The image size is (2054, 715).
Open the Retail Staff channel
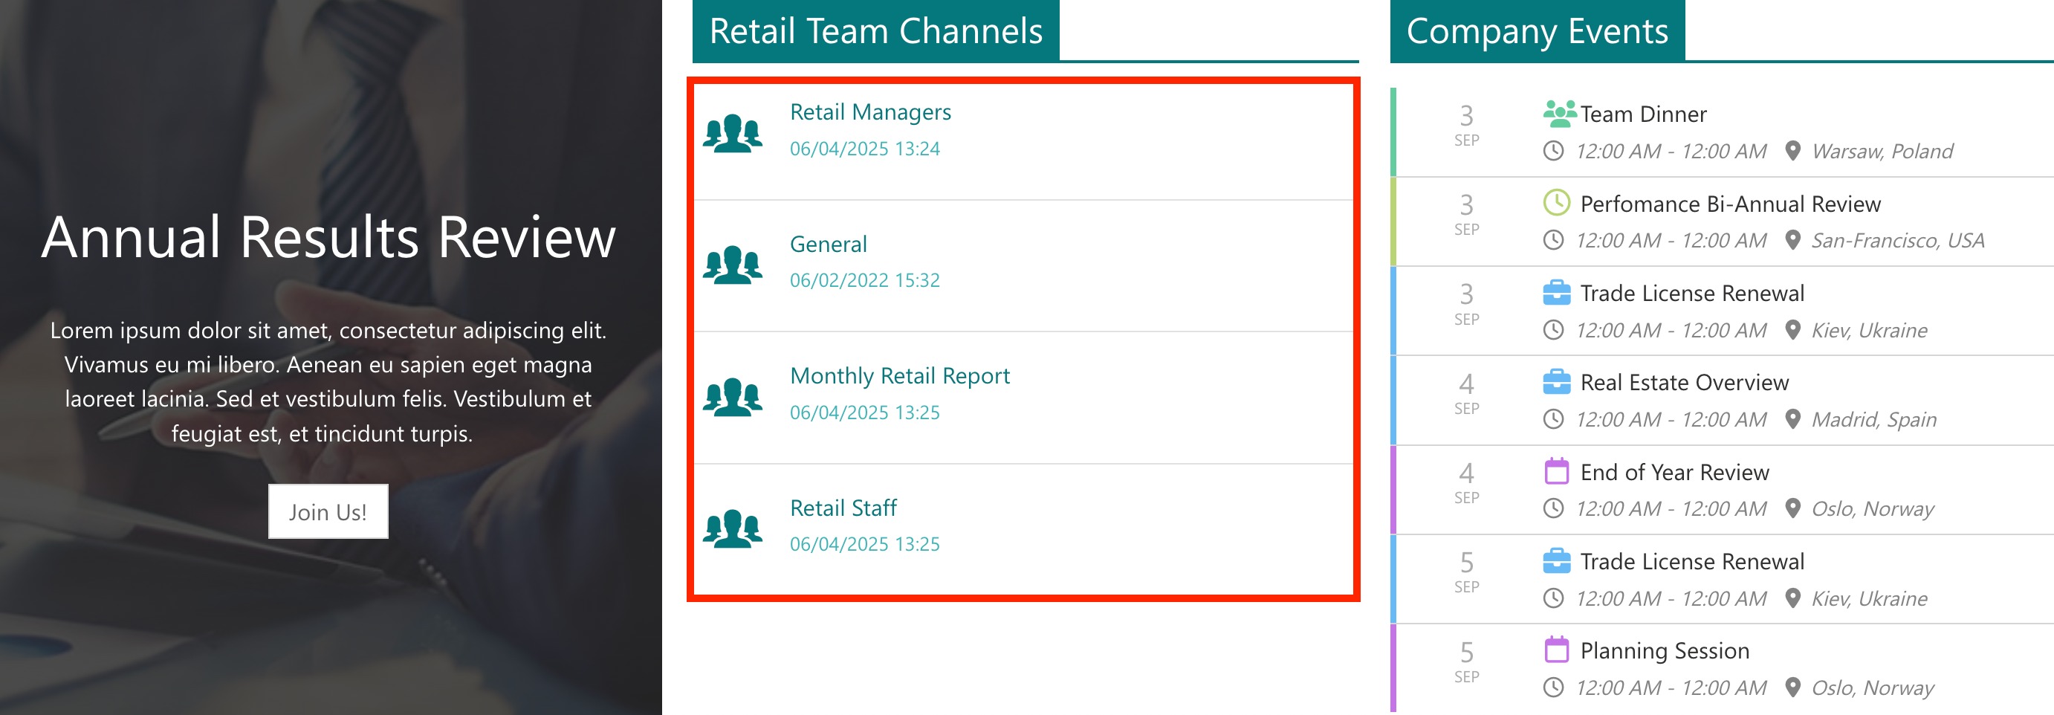click(x=843, y=508)
